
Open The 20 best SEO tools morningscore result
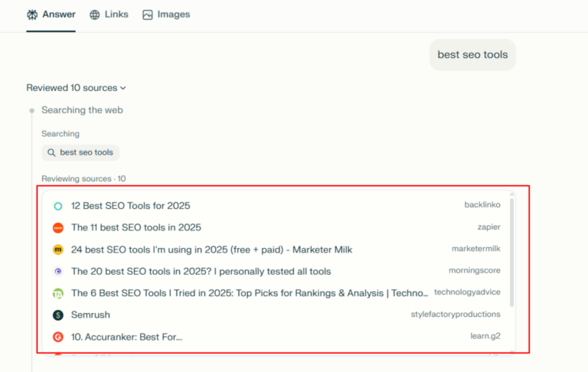point(201,272)
